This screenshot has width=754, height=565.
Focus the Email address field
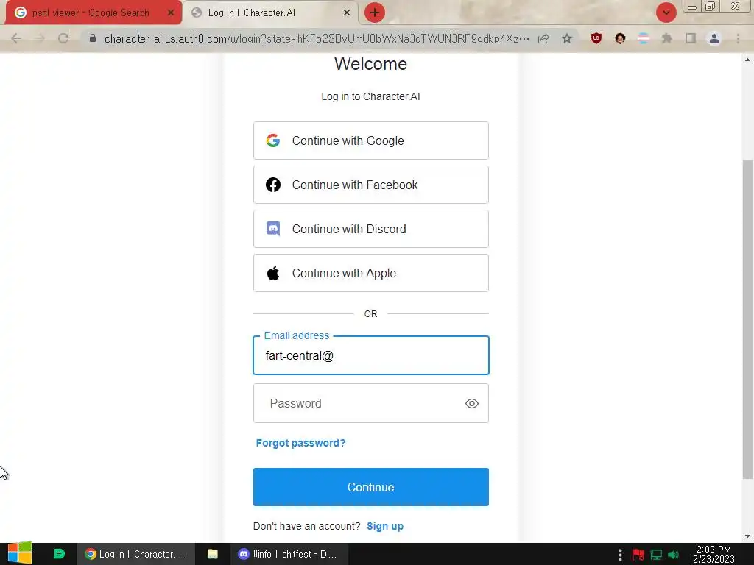(x=371, y=355)
